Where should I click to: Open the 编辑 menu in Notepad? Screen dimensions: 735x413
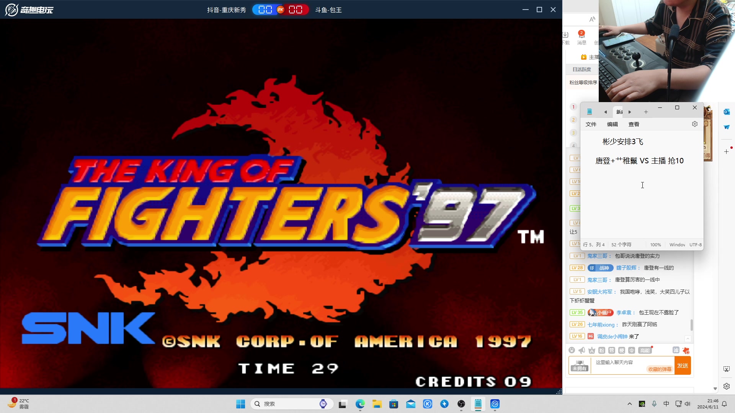pos(612,124)
